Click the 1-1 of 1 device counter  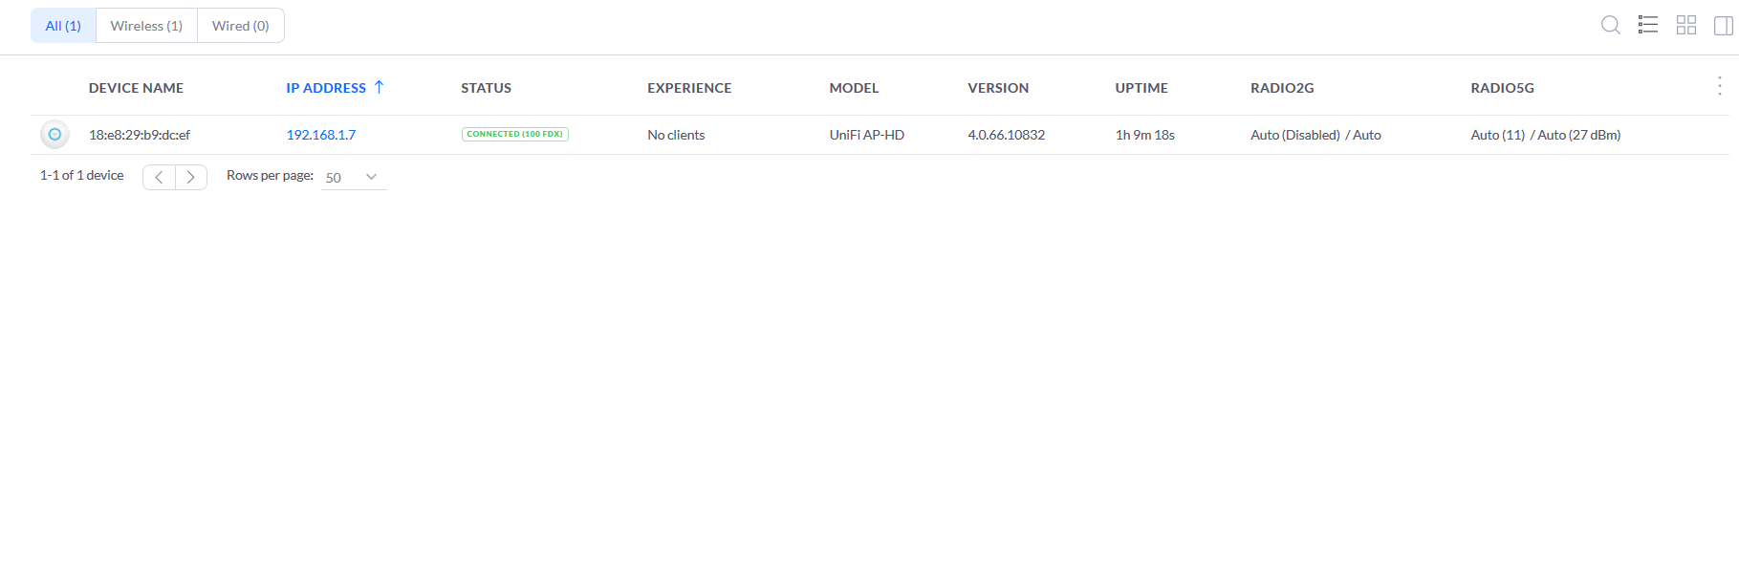coord(81,176)
